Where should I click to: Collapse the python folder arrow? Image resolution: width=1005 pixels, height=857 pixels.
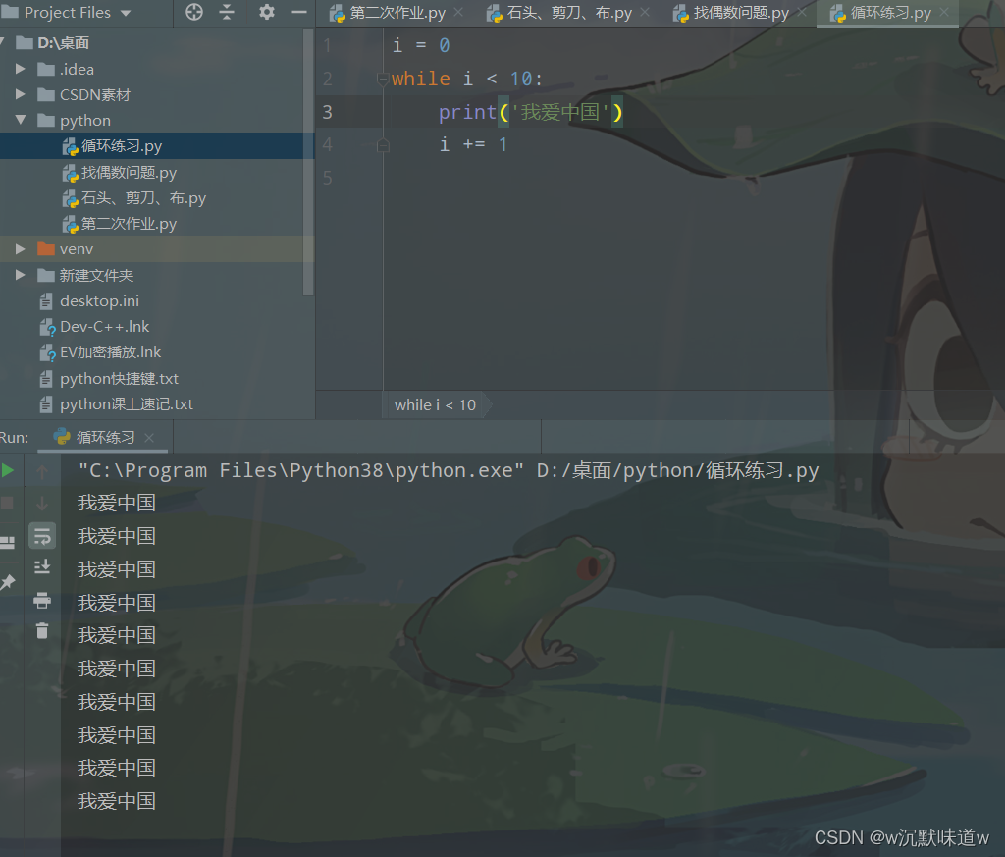click(x=20, y=120)
